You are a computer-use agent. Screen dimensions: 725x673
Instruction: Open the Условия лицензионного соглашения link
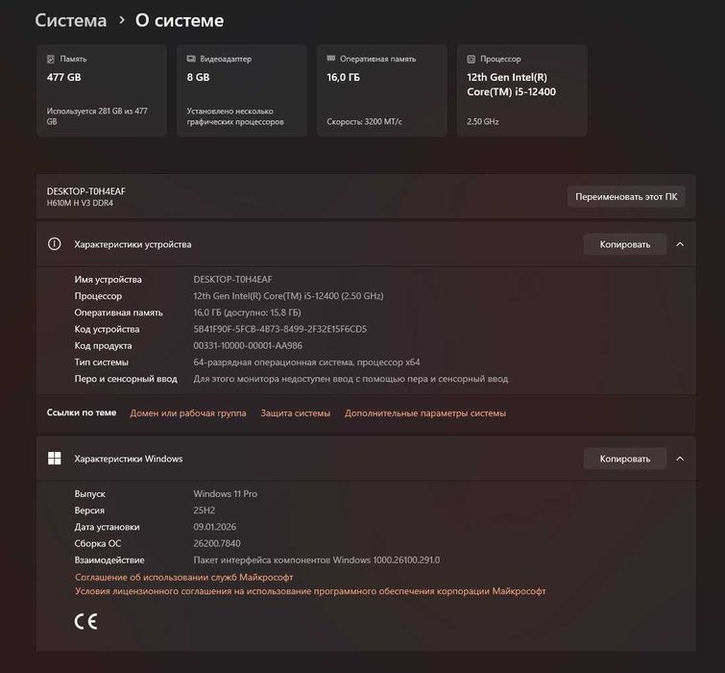point(309,592)
